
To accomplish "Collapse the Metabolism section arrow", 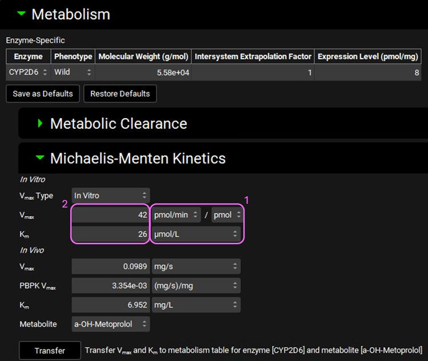I will 22,14.
